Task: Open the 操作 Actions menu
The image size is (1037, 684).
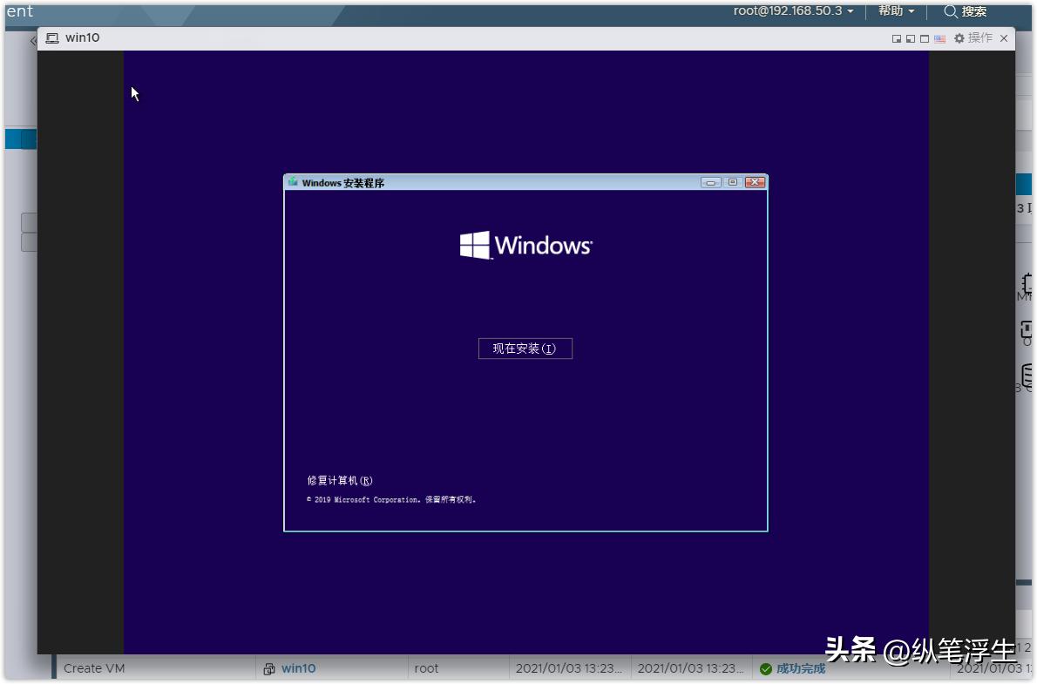Action: 979,38
